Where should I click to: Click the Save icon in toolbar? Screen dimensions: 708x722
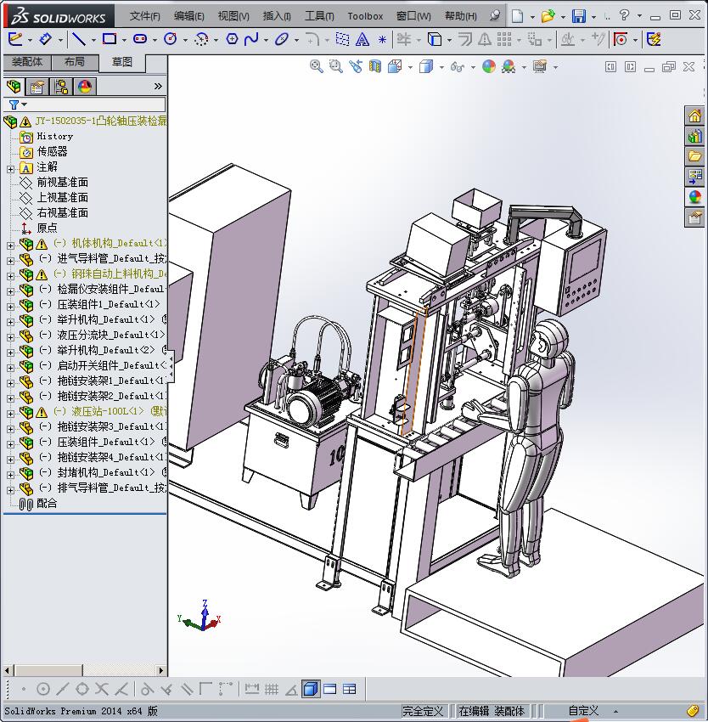pos(578,16)
